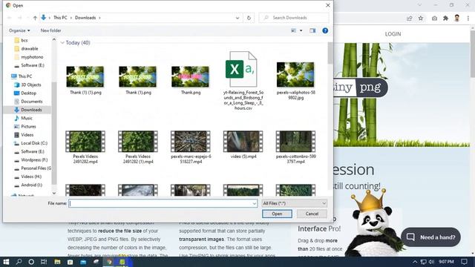Select This PC in navigation tree
Viewport: 475px width, 267px height.
click(24, 76)
